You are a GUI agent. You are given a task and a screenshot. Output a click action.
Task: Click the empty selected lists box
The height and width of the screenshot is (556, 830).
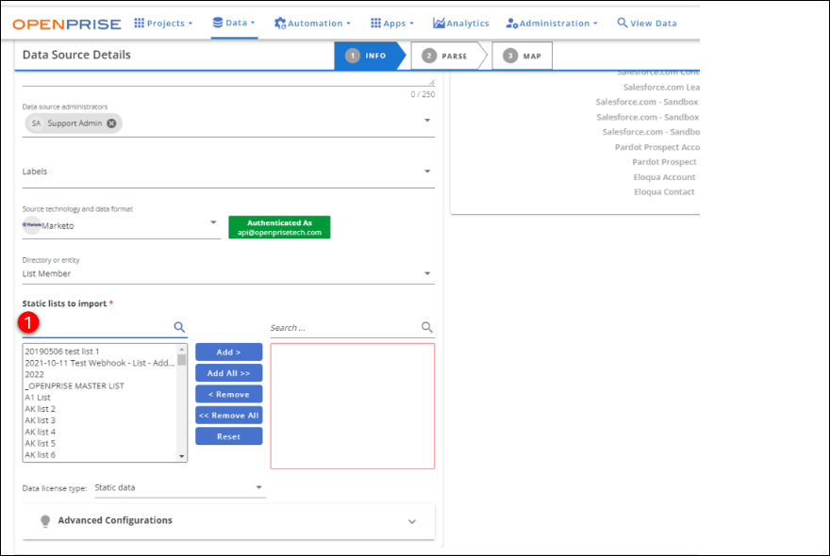click(353, 406)
